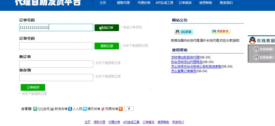Focus the empty field beside 提取记录
The width and height of the screenshot is (275, 126).
click(56, 46)
